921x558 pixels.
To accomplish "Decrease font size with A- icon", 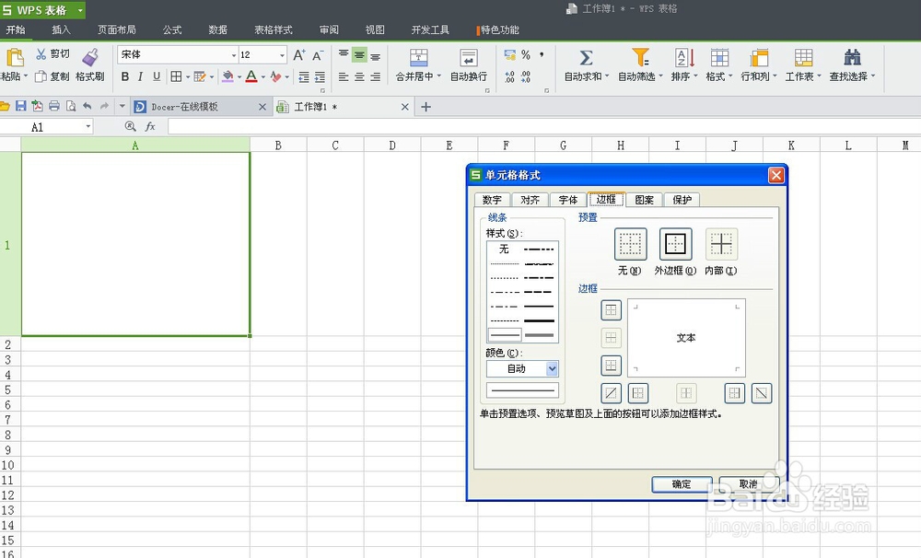I will point(318,55).
